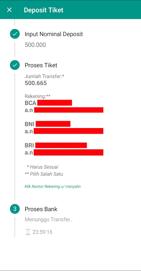Expand the Proses Tiket step header
The image size is (141, 271).
coord(41,65)
